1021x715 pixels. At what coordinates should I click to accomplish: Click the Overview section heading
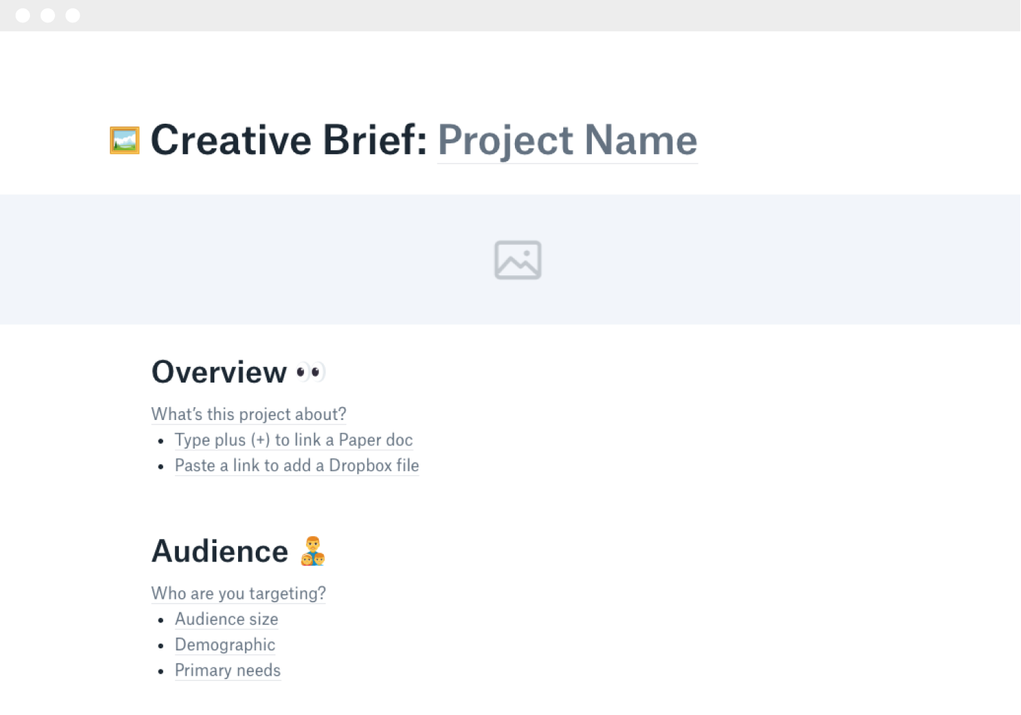coord(220,372)
